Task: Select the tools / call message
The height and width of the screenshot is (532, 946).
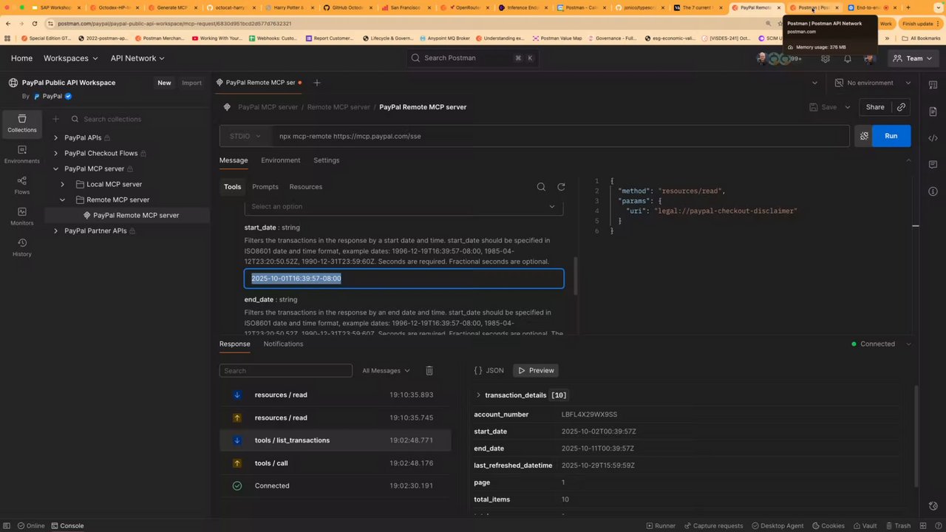Action: [x=335, y=463]
